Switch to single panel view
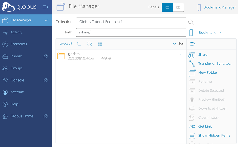238x147 pixels. pos(167,7)
